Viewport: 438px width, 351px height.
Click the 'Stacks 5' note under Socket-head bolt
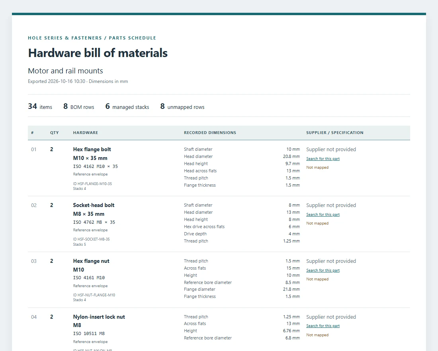[x=79, y=245]
